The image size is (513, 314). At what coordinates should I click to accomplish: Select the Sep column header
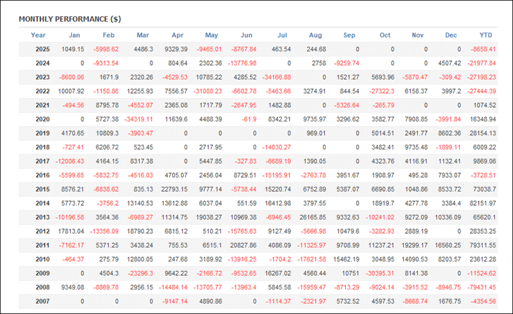click(349, 35)
